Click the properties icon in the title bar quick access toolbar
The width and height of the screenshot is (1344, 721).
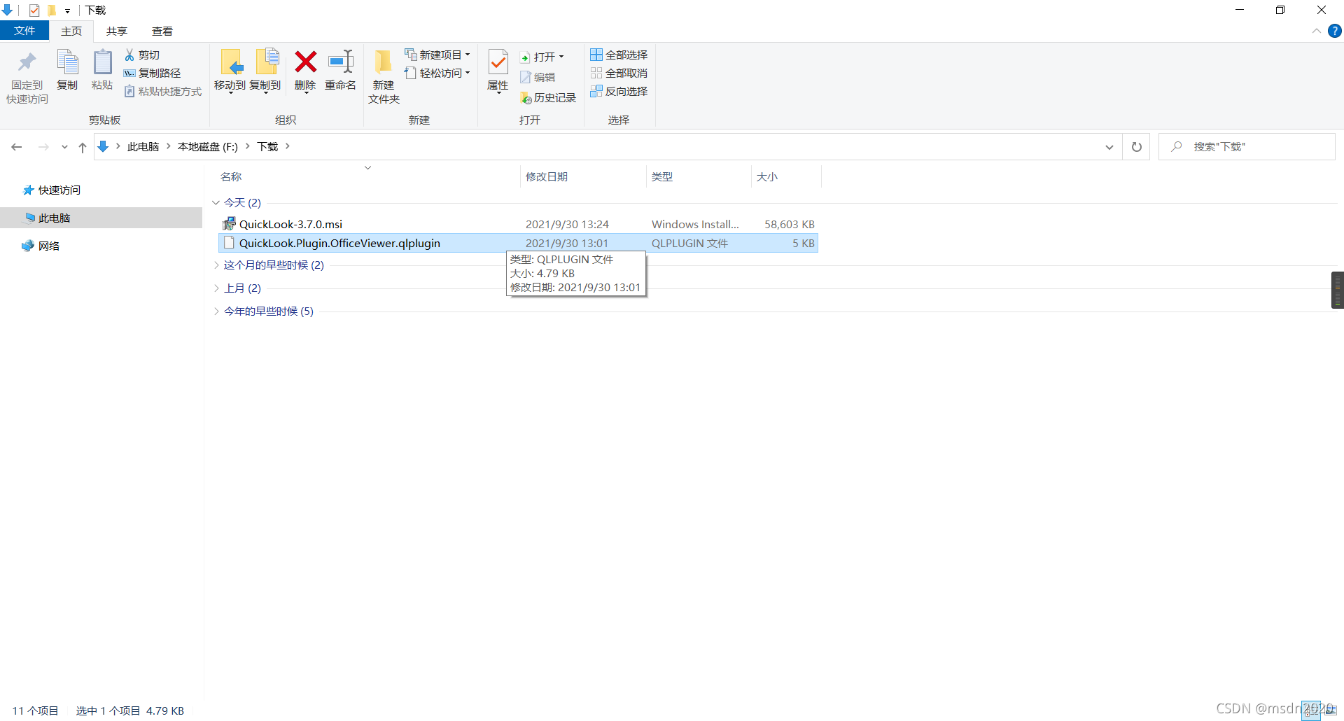pos(34,10)
